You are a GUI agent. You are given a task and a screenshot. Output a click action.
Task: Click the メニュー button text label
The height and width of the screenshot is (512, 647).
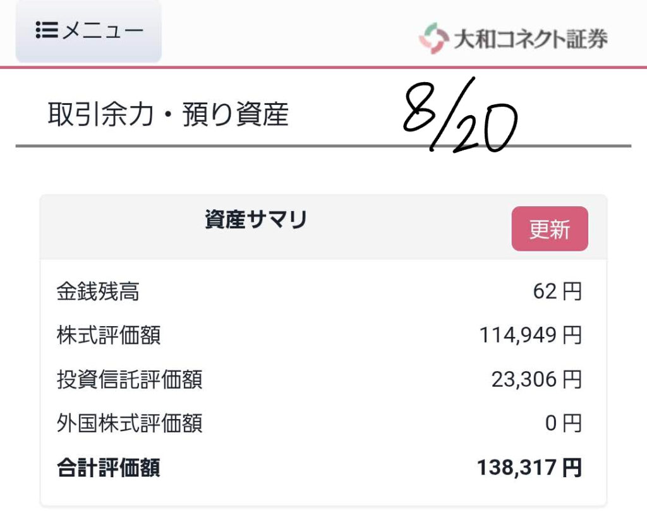point(102,30)
